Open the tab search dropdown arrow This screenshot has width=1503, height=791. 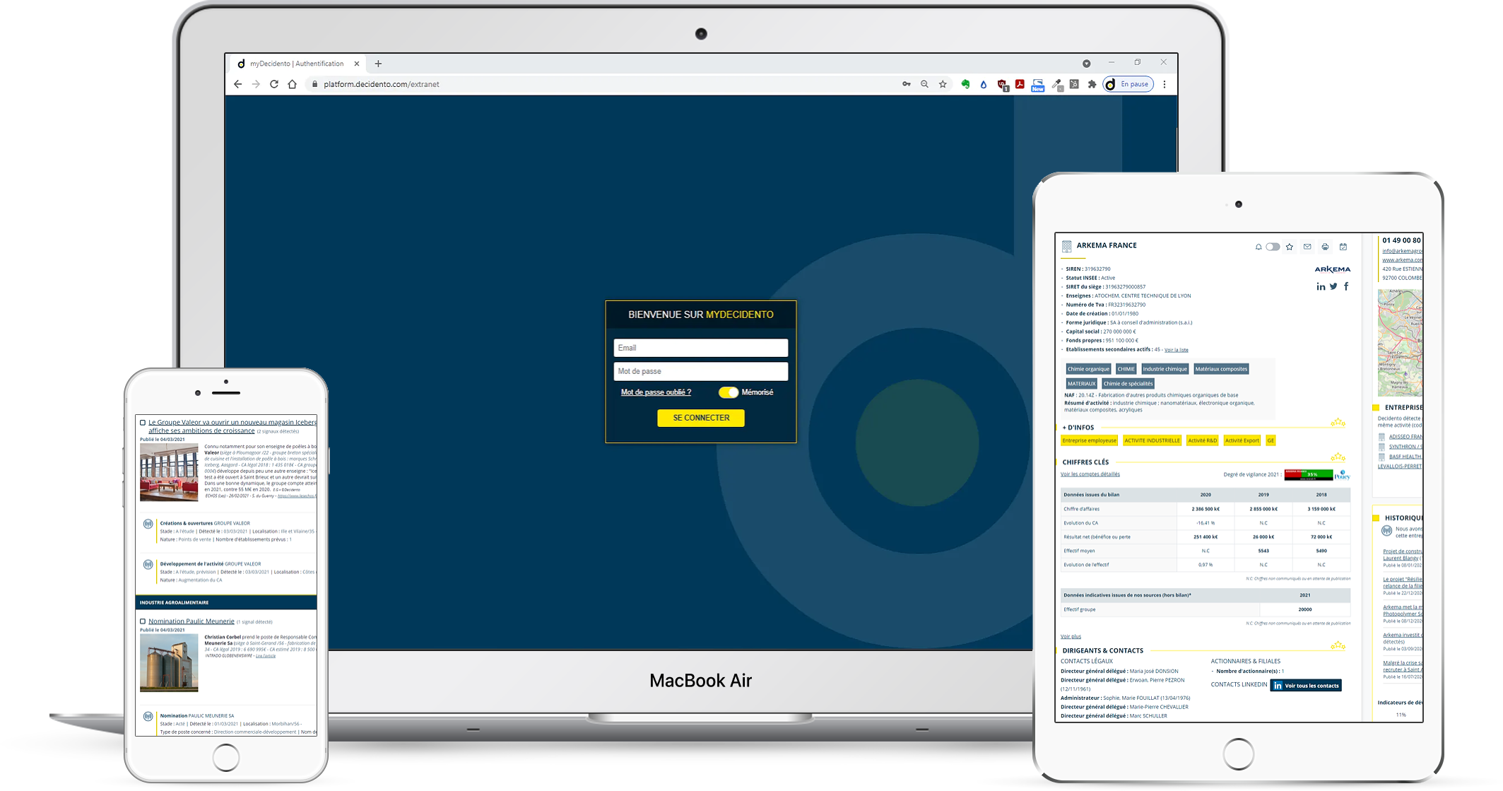(1087, 64)
